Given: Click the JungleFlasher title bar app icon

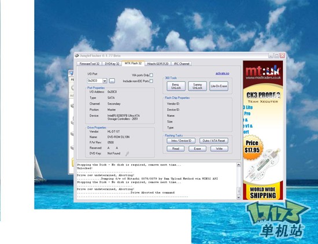Looking at the screenshot, I should 77,56.
